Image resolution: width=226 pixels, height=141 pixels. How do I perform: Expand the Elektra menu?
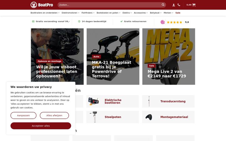(127, 13)
